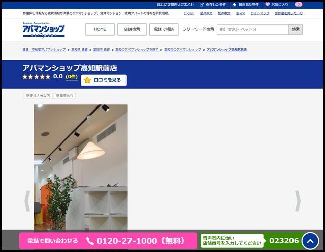Go to 高知市 賃貸 breadcrumb
This screenshot has height=252, width=325.
point(102,50)
